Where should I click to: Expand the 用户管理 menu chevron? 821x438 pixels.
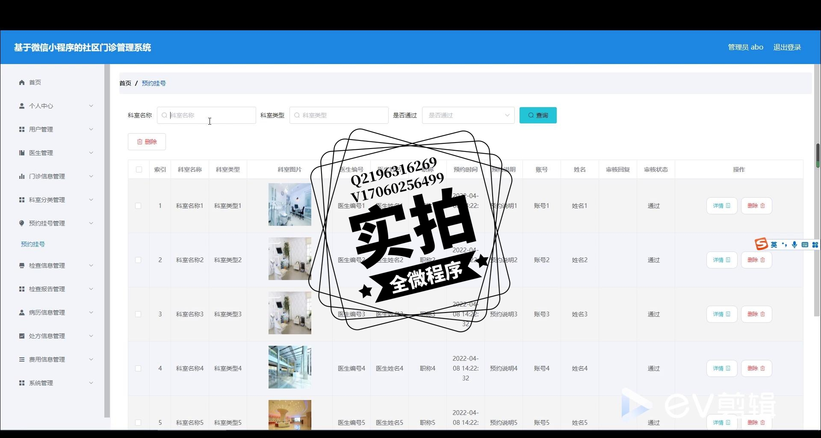coord(91,129)
